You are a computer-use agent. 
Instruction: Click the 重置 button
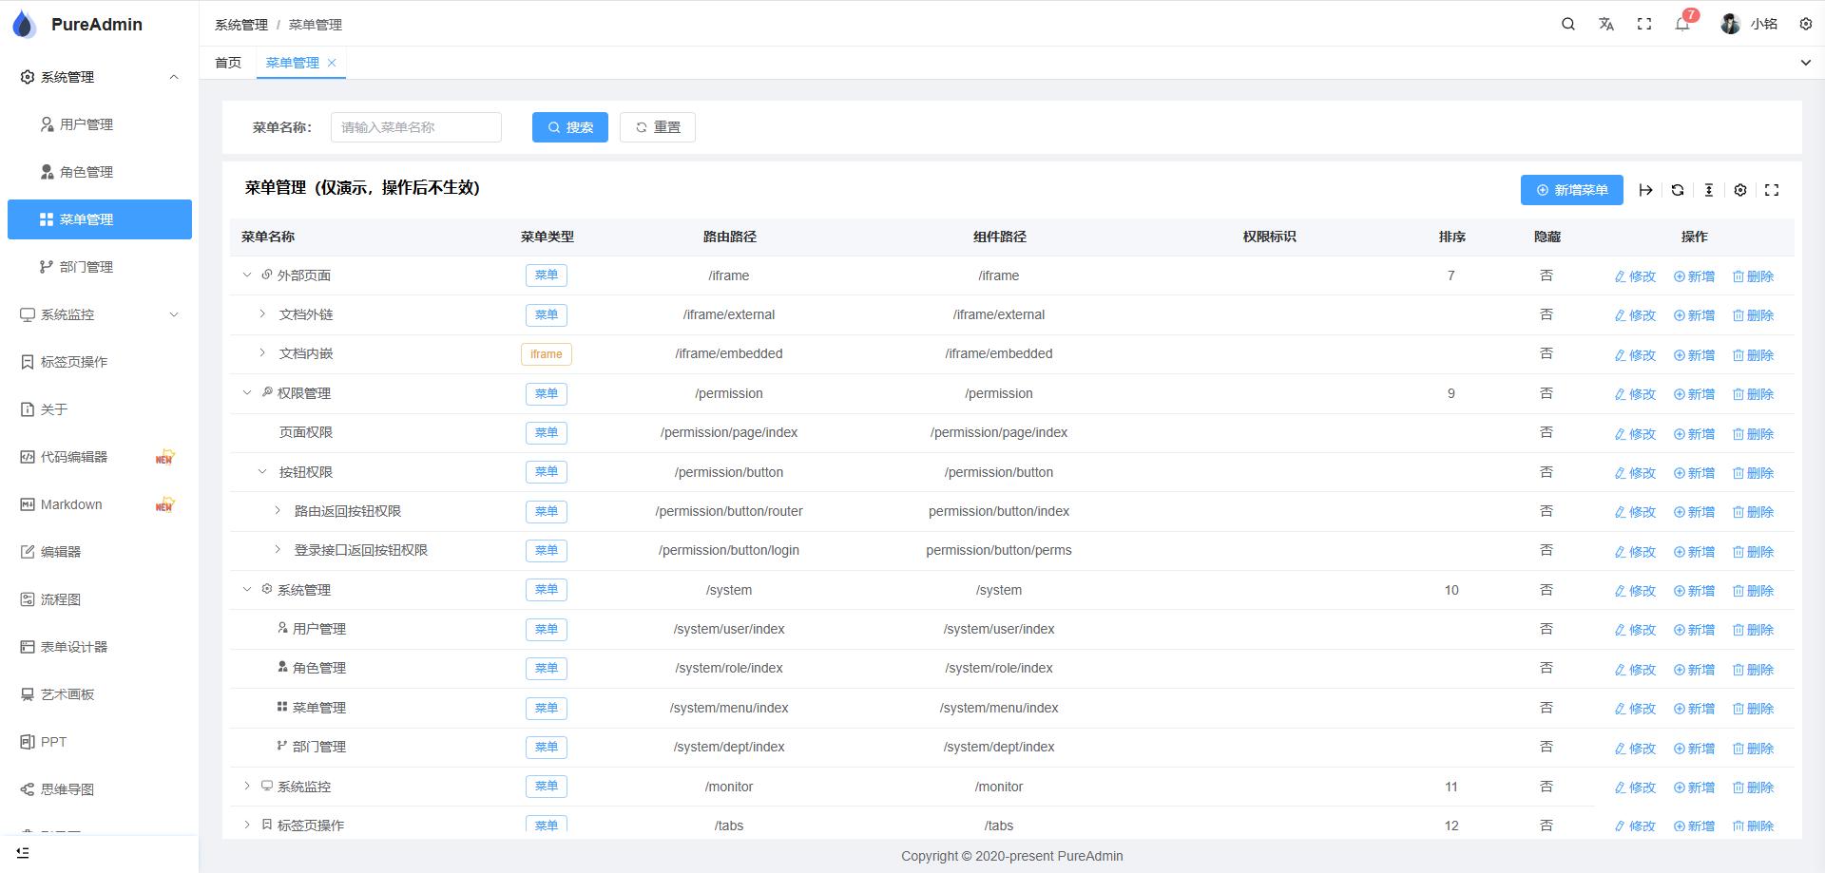coord(658,127)
